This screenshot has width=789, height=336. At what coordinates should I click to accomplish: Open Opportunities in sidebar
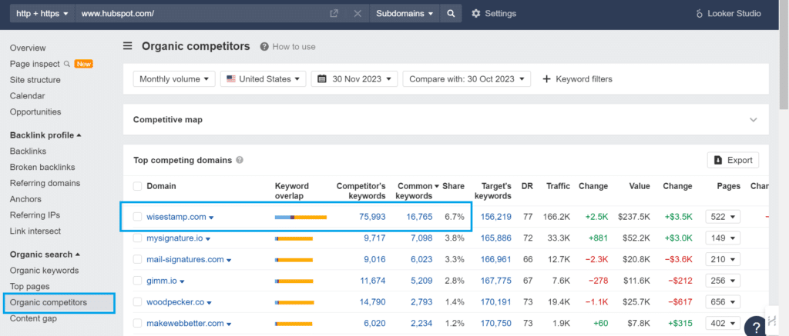pos(35,112)
